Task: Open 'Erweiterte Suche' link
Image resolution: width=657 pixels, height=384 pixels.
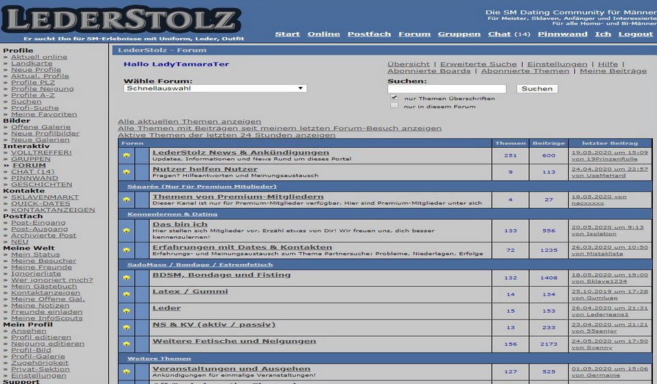Action: [478, 64]
